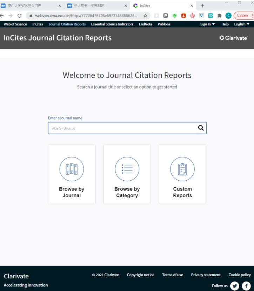Open Journal Citation Reports nav item
The height and width of the screenshot is (291, 254).
click(67, 24)
